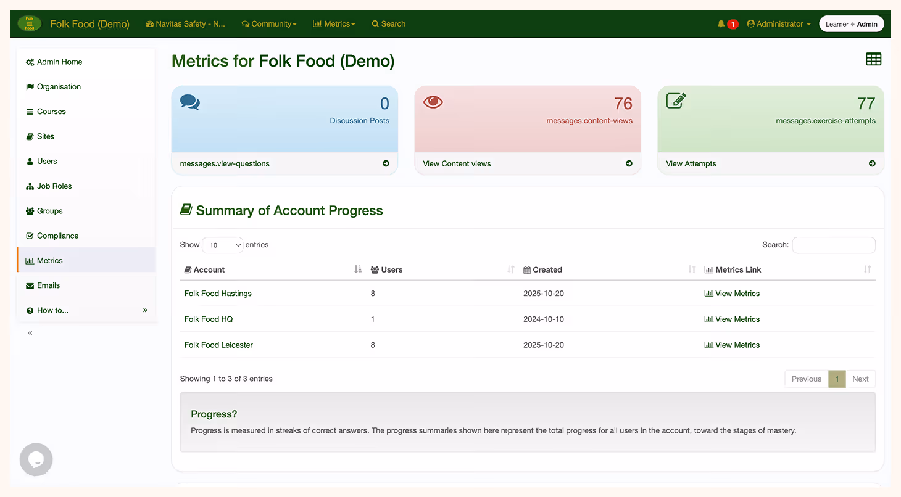Open the Metrics dropdown in top navbar
901x497 pixels.
coord(334,24)
